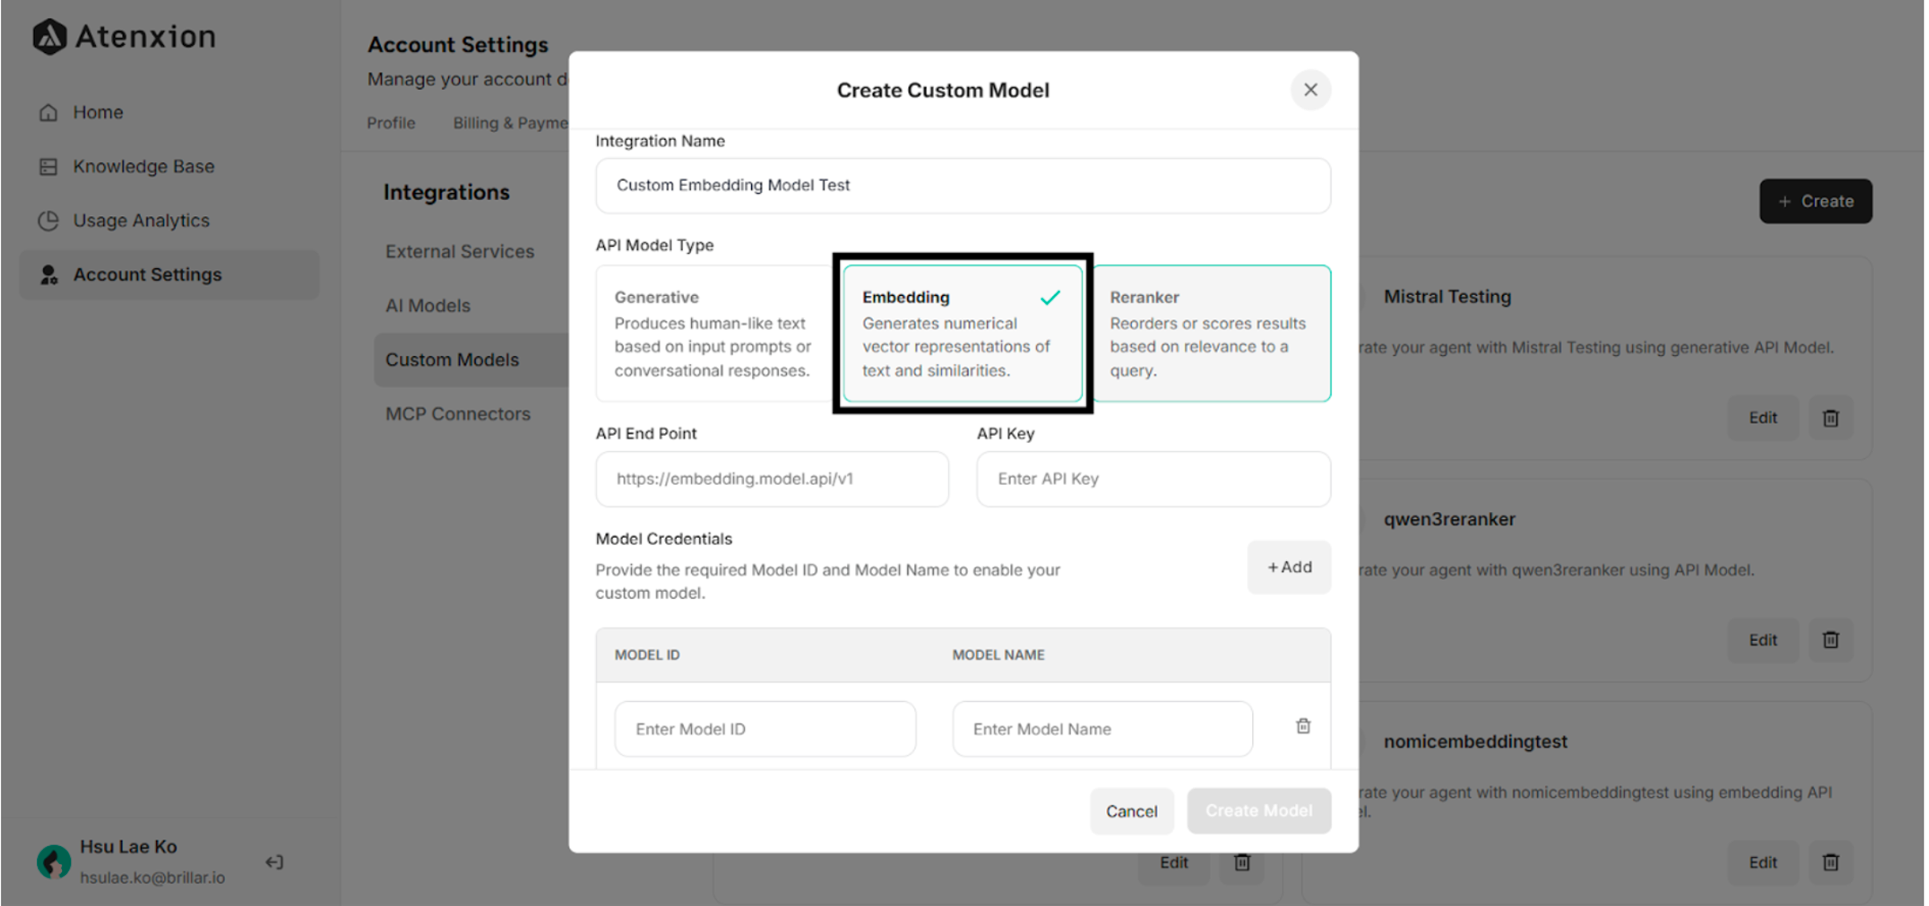Delete the qwen3reranker integration via trash icon
1929x906 pixels.
(1830, 640)
